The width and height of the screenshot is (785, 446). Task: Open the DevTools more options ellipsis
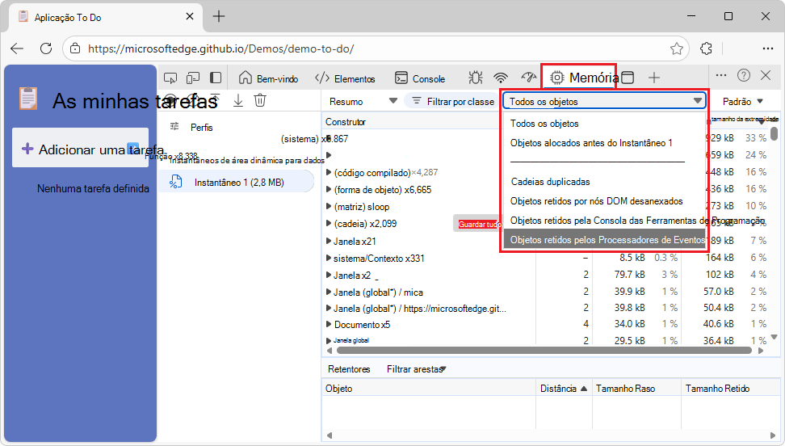click(721, 75)
